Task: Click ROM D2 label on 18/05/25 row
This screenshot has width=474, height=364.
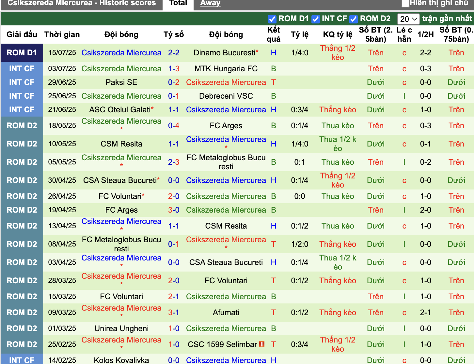Action: pos(22,126)
